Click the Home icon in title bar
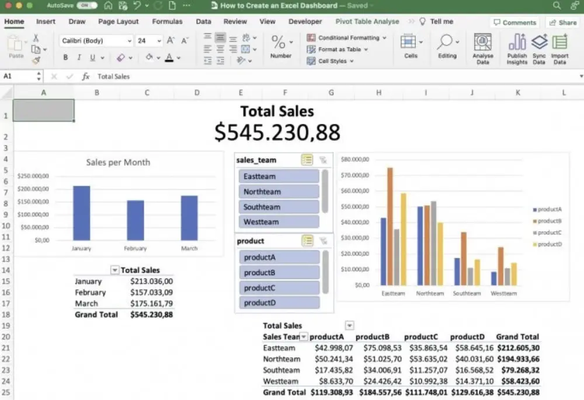This screenshot has width=584, height=400. pos(108,6)
